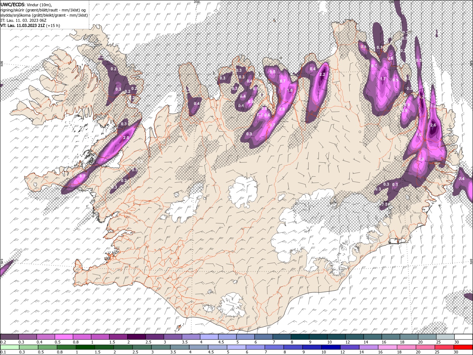Click the bottom legend swatch between 0.5 and 0.8

(x=47, y=347)
